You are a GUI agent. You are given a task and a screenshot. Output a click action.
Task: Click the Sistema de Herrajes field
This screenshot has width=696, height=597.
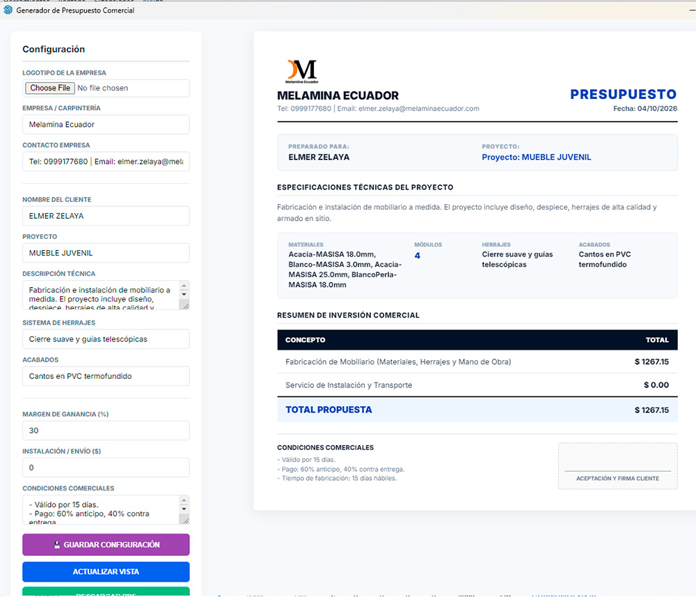click(106, 339)
